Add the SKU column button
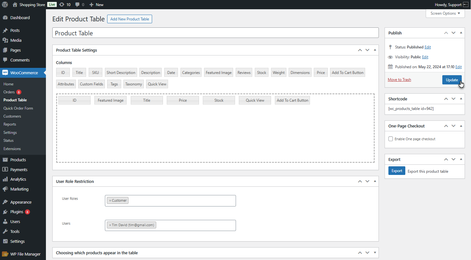The image size is (471, 260). point(95,73)
